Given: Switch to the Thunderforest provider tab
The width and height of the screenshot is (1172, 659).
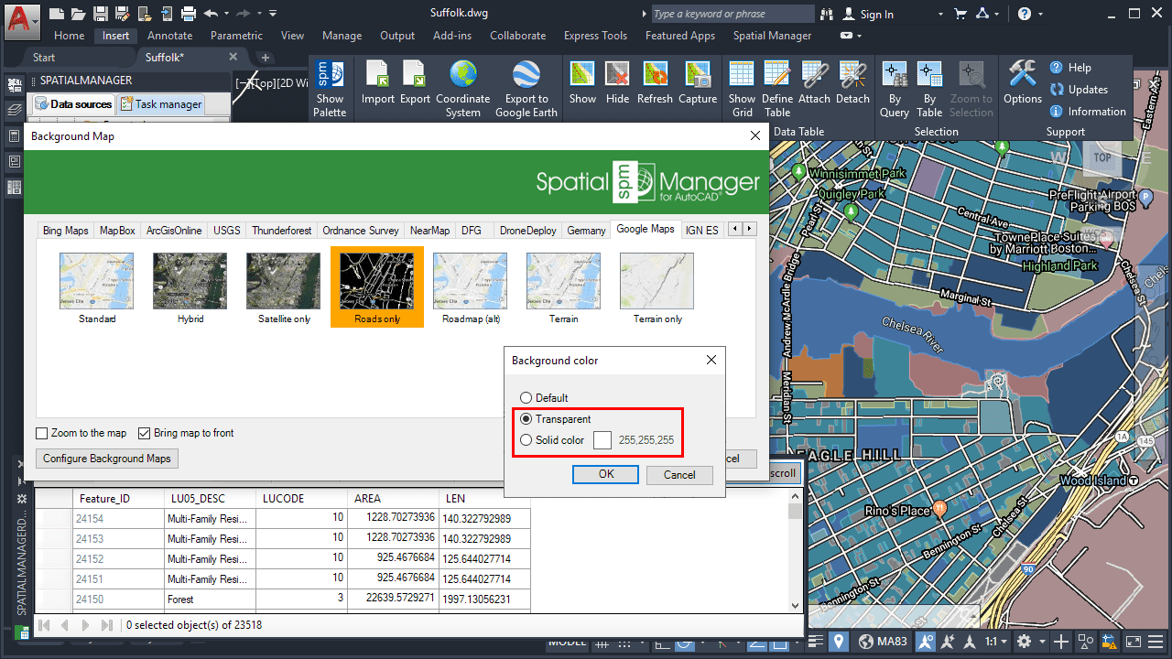Looking at the screenshot, I should coord(282,231).
